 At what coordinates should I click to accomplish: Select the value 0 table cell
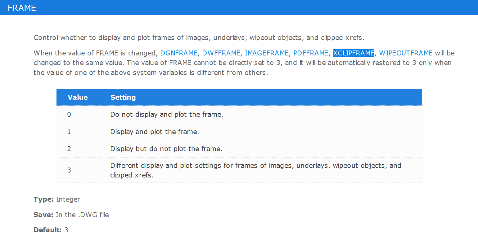(x=69, y=114)
